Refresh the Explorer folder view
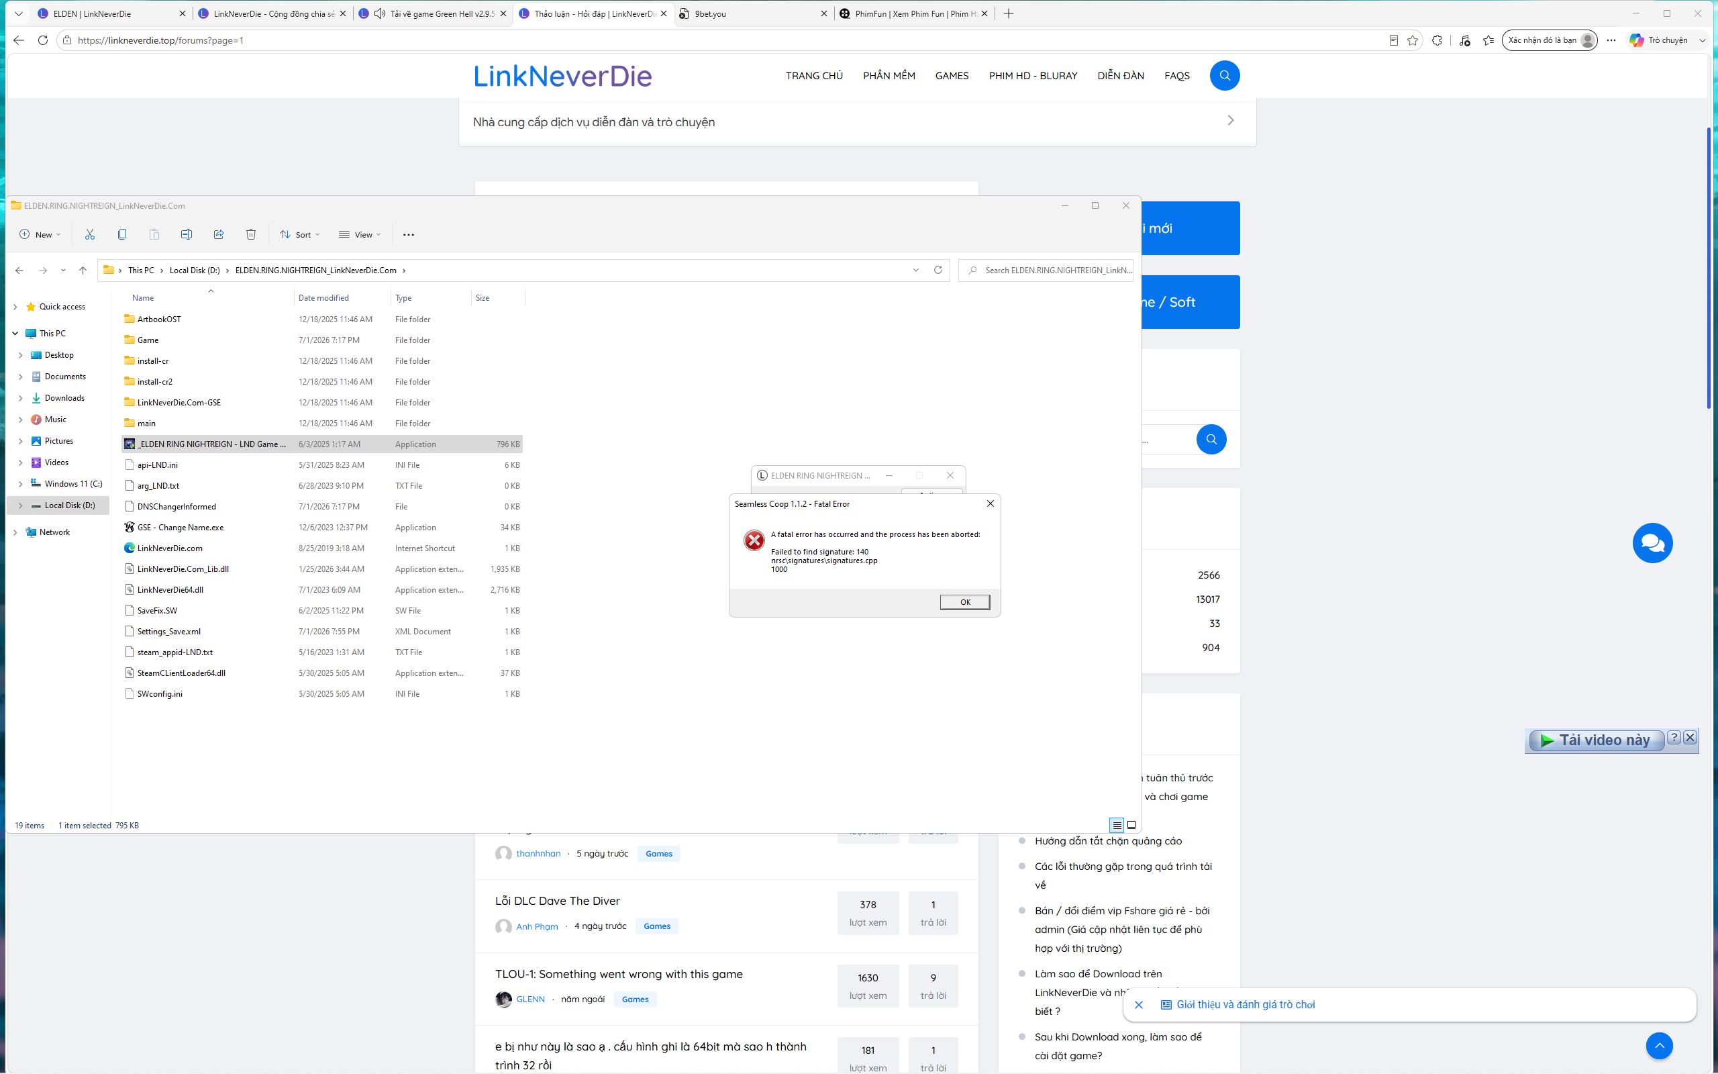The width and height of the screenshot is (1718, 1074). click(x=938, y=270)
